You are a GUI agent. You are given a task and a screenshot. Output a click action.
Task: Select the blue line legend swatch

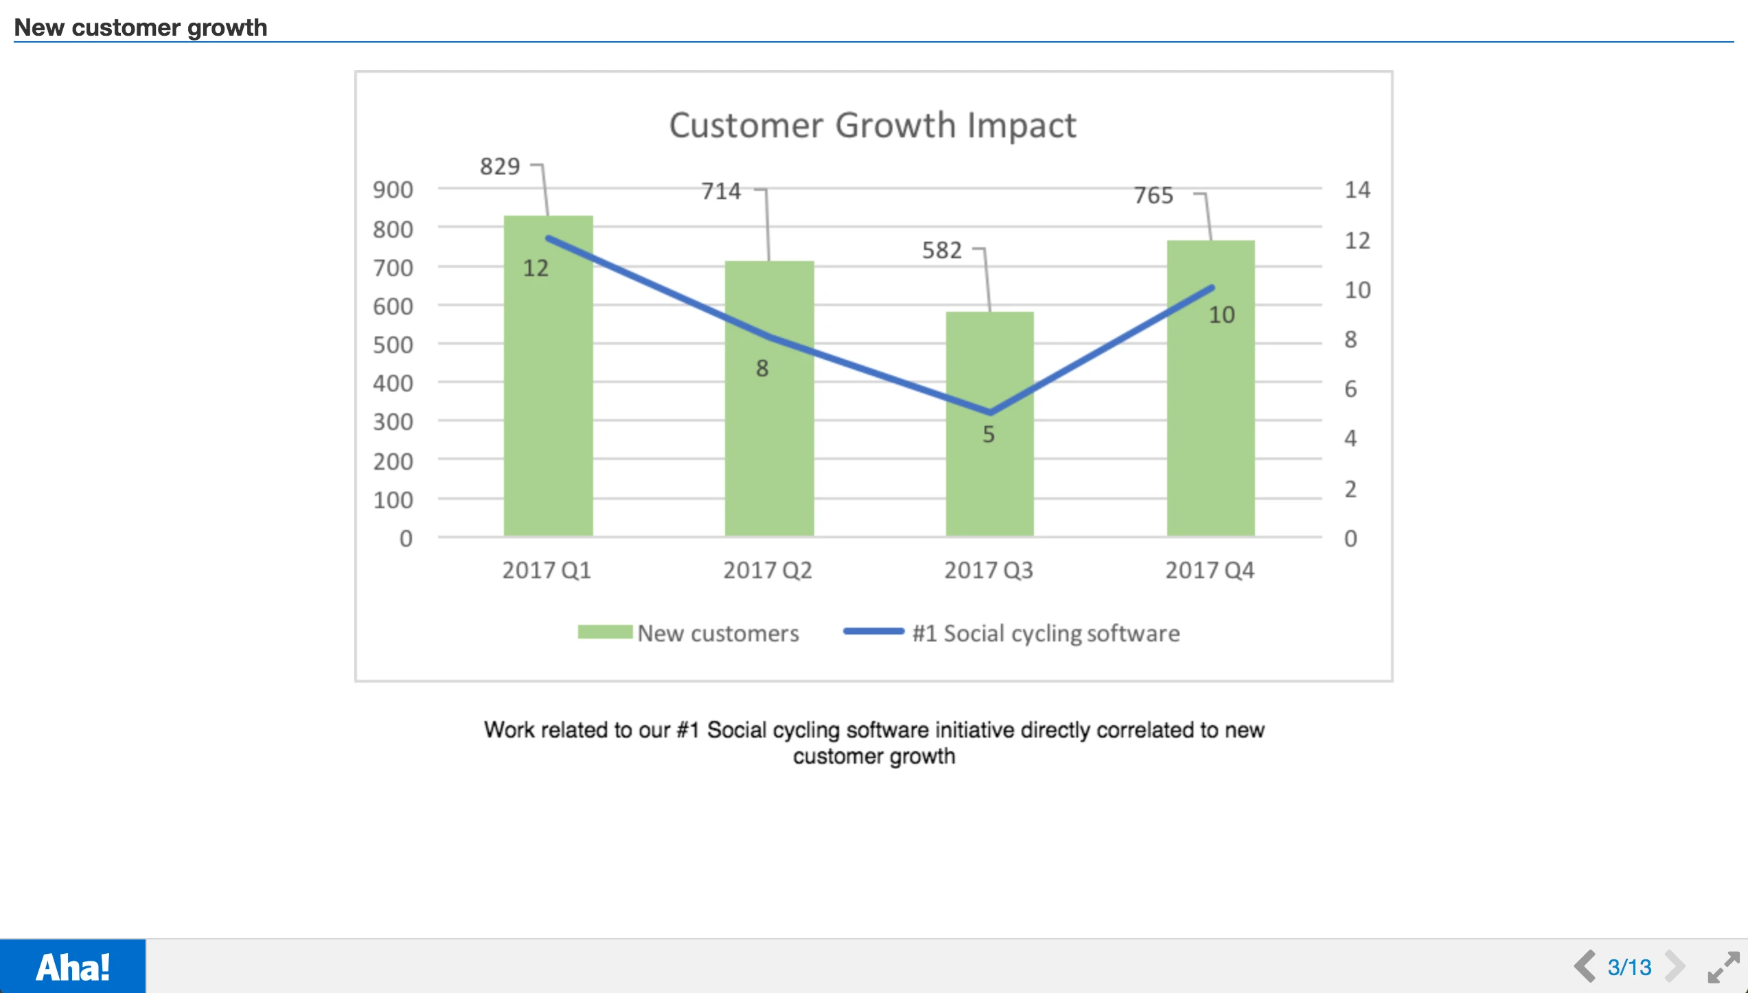(873, 632)
